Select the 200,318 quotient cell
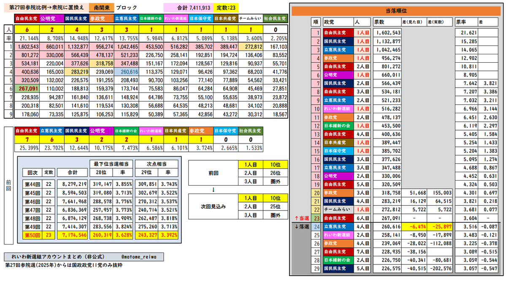This screenshot has height=282, width=506. click(x=27, y=106)
